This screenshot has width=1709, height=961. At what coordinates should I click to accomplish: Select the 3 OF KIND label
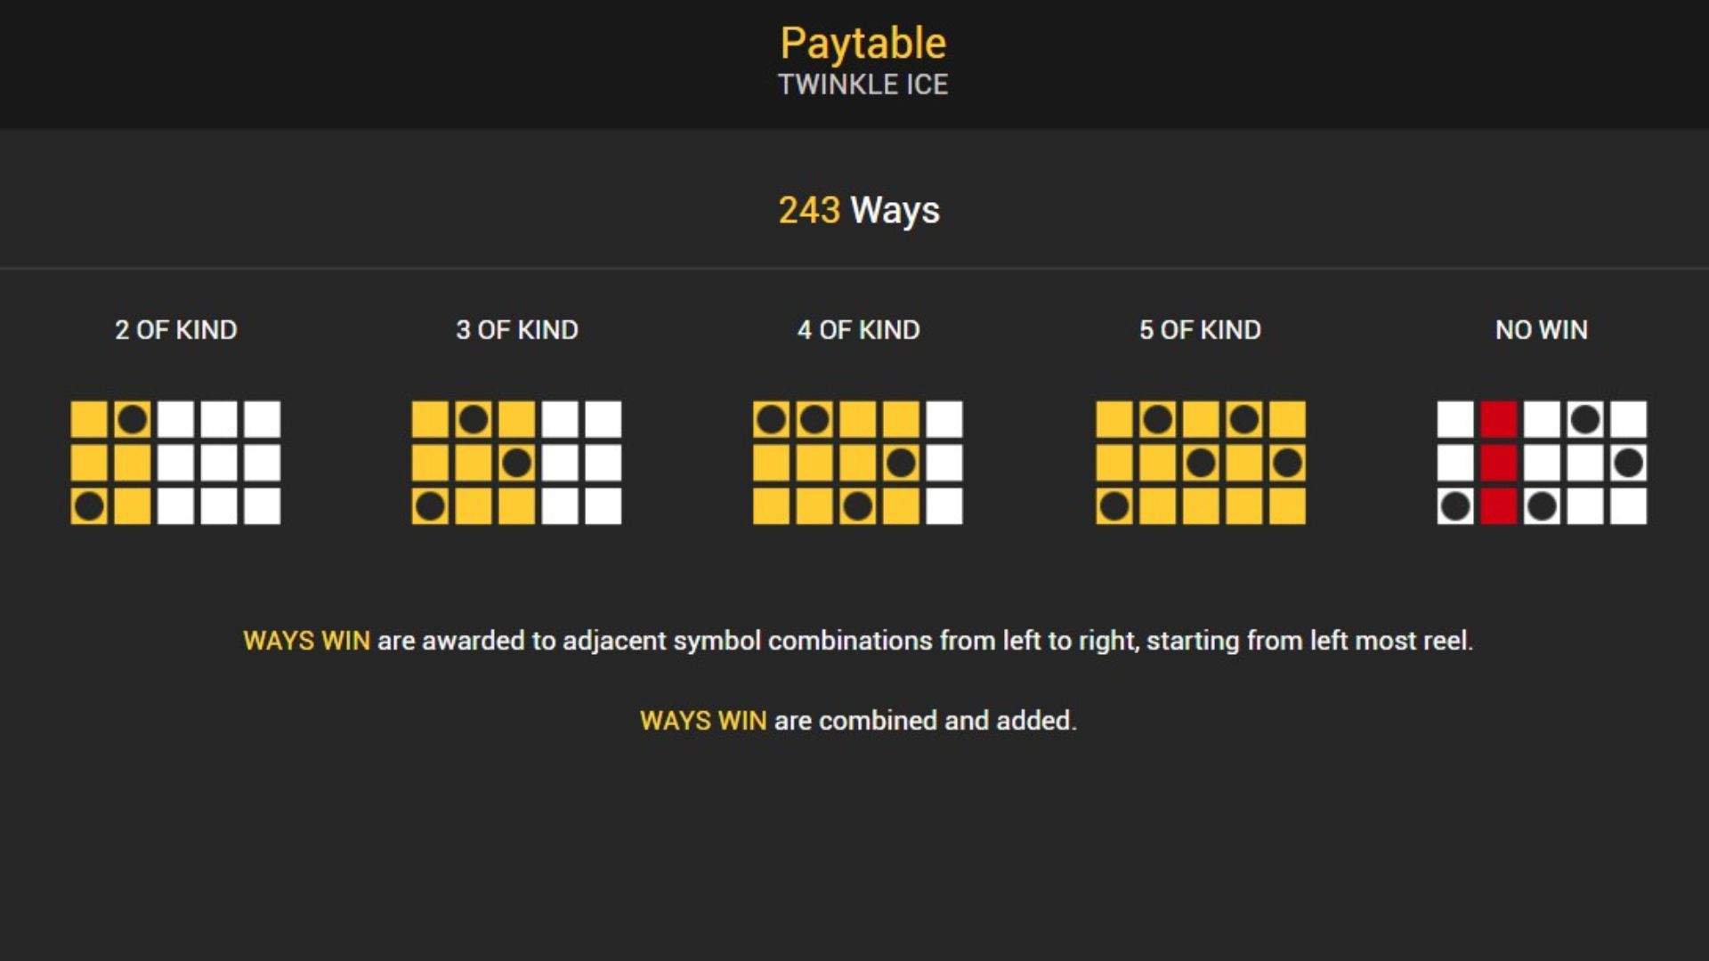point(517,330)
